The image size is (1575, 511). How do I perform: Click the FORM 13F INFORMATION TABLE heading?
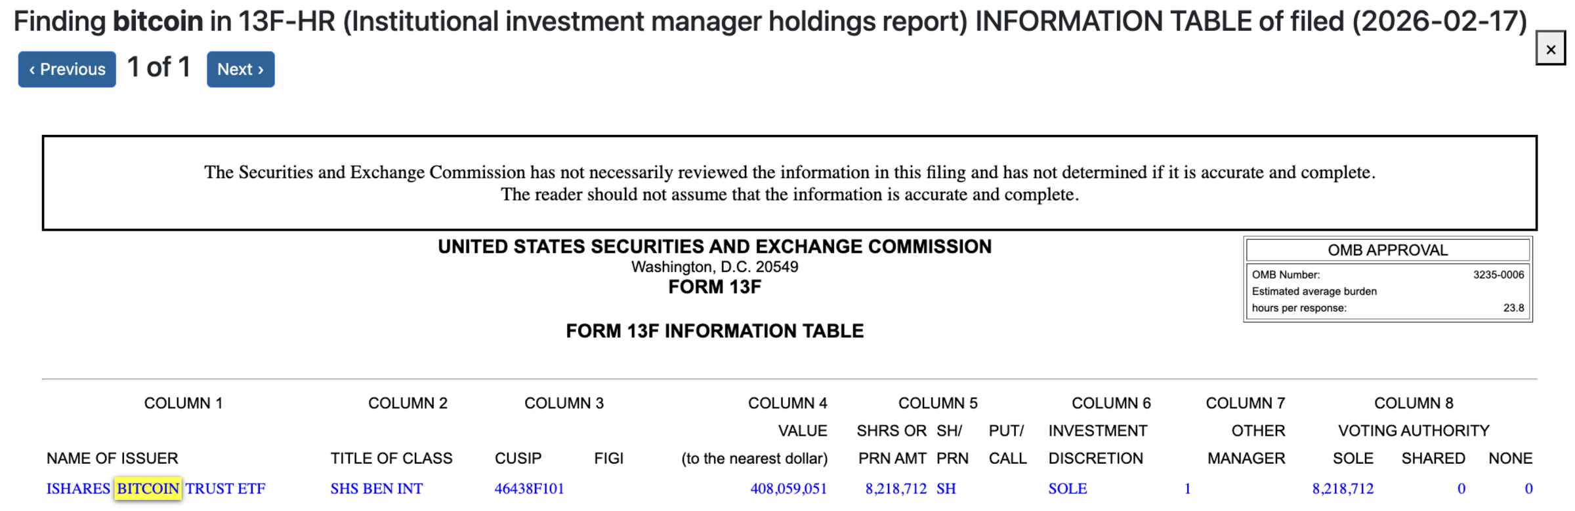715,331
